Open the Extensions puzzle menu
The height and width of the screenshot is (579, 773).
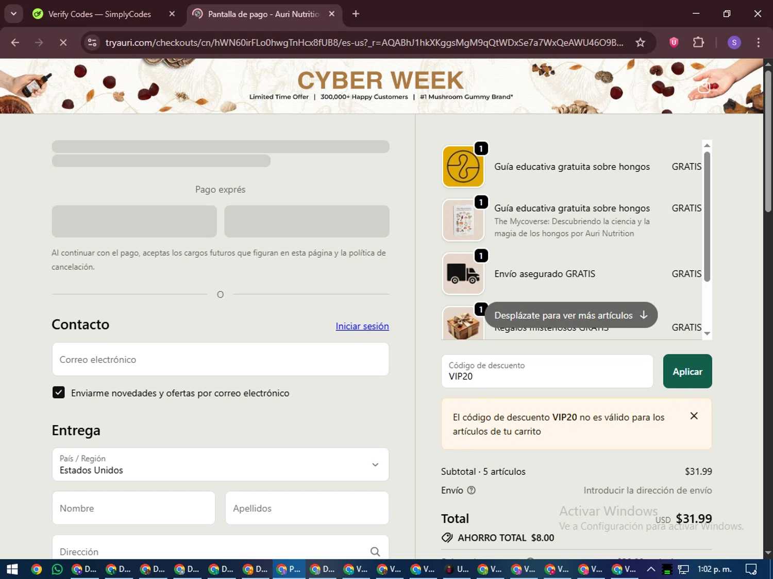point(698,43)
